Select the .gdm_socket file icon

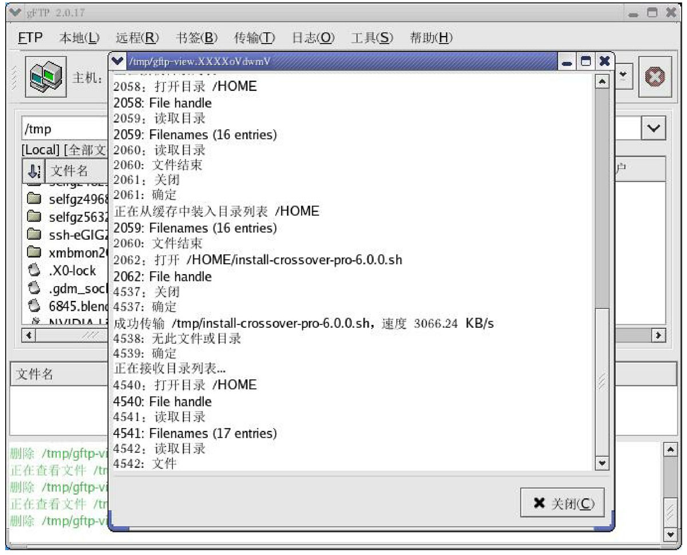point(35,288)
